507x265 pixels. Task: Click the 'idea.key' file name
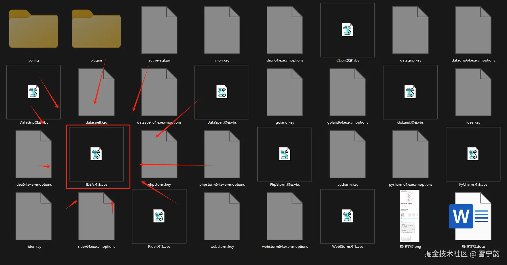pyautogui.click(x=473, y=122)
